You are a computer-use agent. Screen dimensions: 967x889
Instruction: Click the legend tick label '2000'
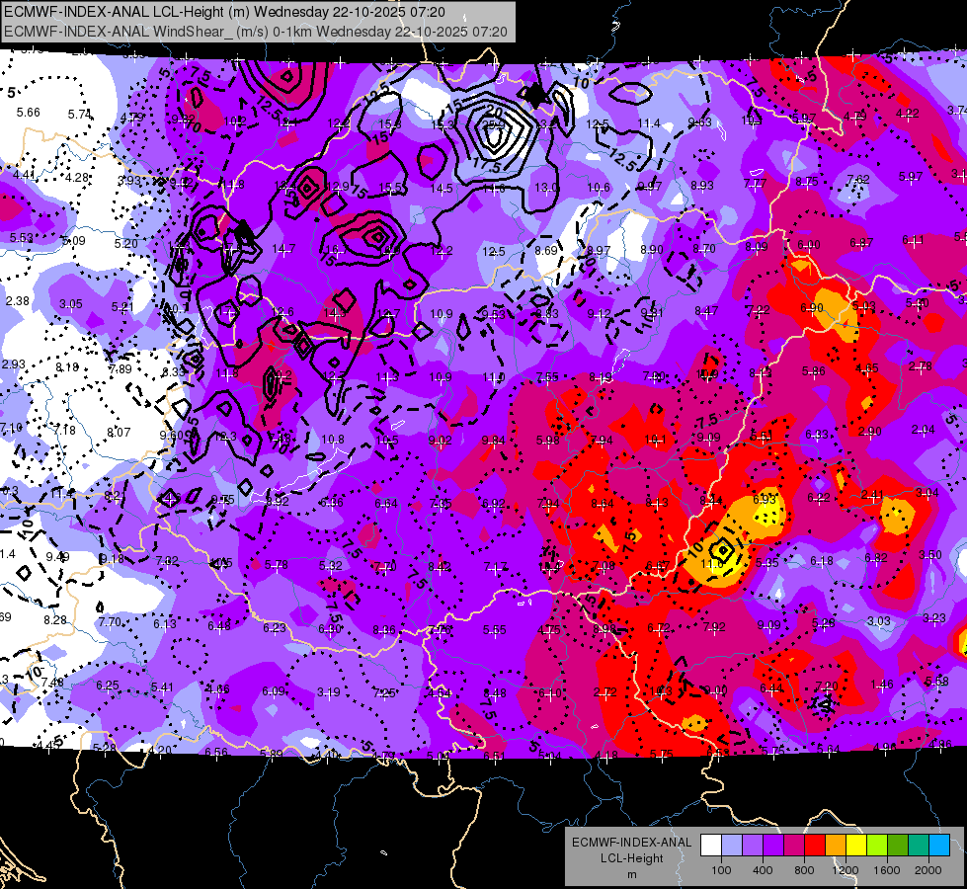[x=928, y=870]
